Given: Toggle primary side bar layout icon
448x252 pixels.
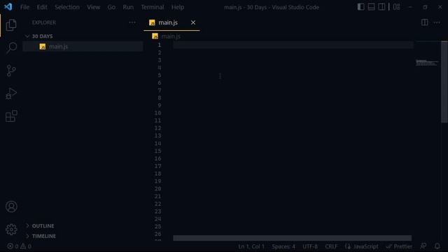Looking at the screenshot, I should pos(361,7).
